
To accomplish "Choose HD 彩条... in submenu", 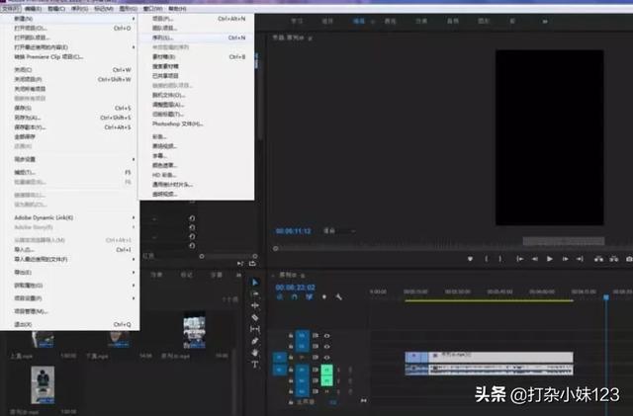I will [197, 175].
